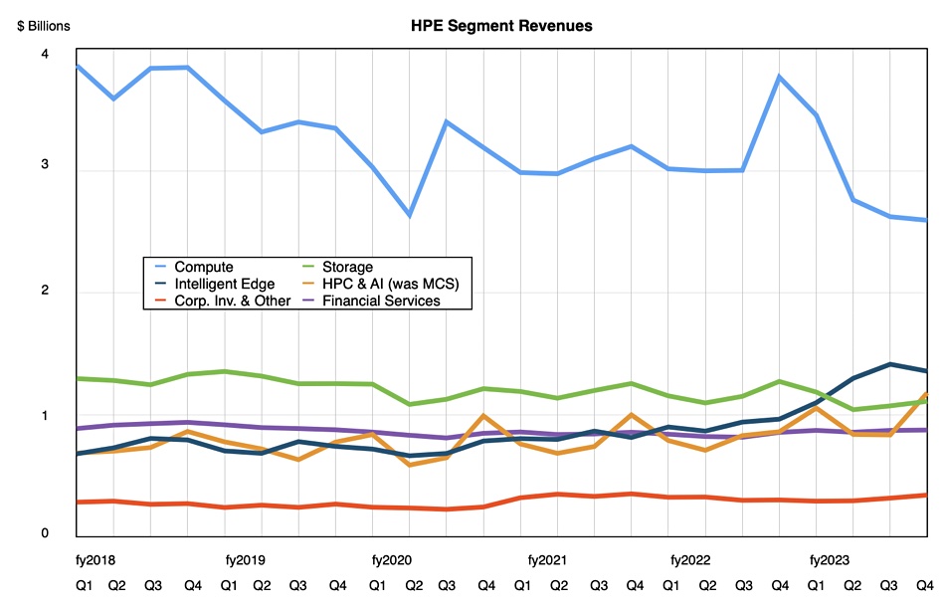Click the red Corp. Inv. & Other swatch

[160, 301]
